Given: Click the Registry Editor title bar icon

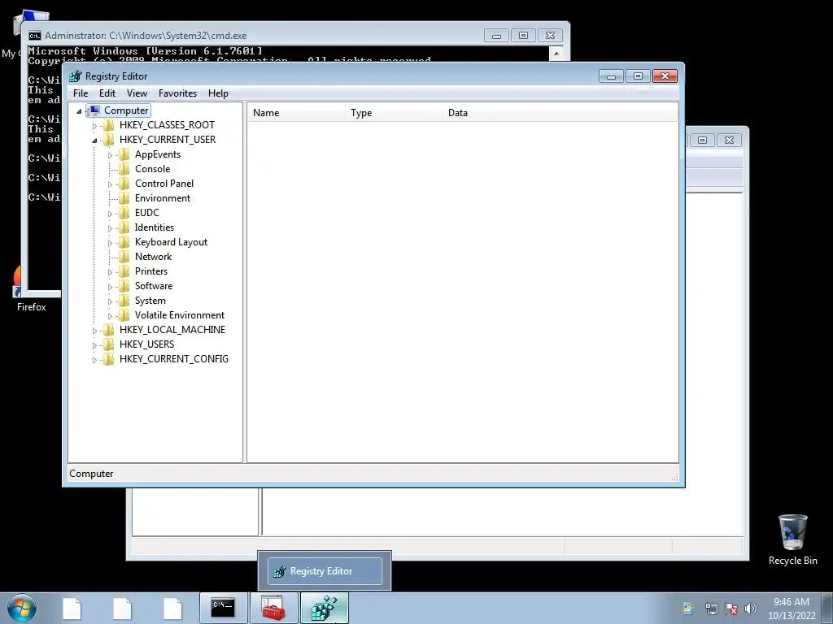Looking at the screenshot, I should pyautogui.click(x=75, y=76).
